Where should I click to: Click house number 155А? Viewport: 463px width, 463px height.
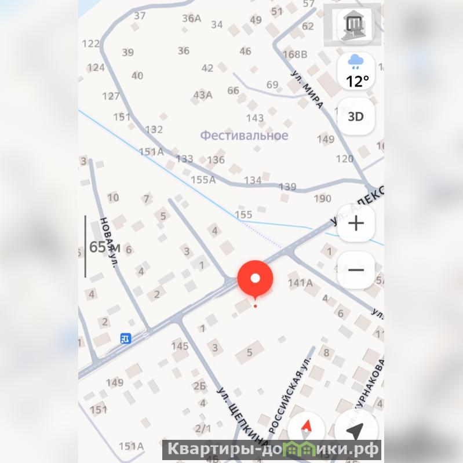pyautogui.click(x=203, y=180)
